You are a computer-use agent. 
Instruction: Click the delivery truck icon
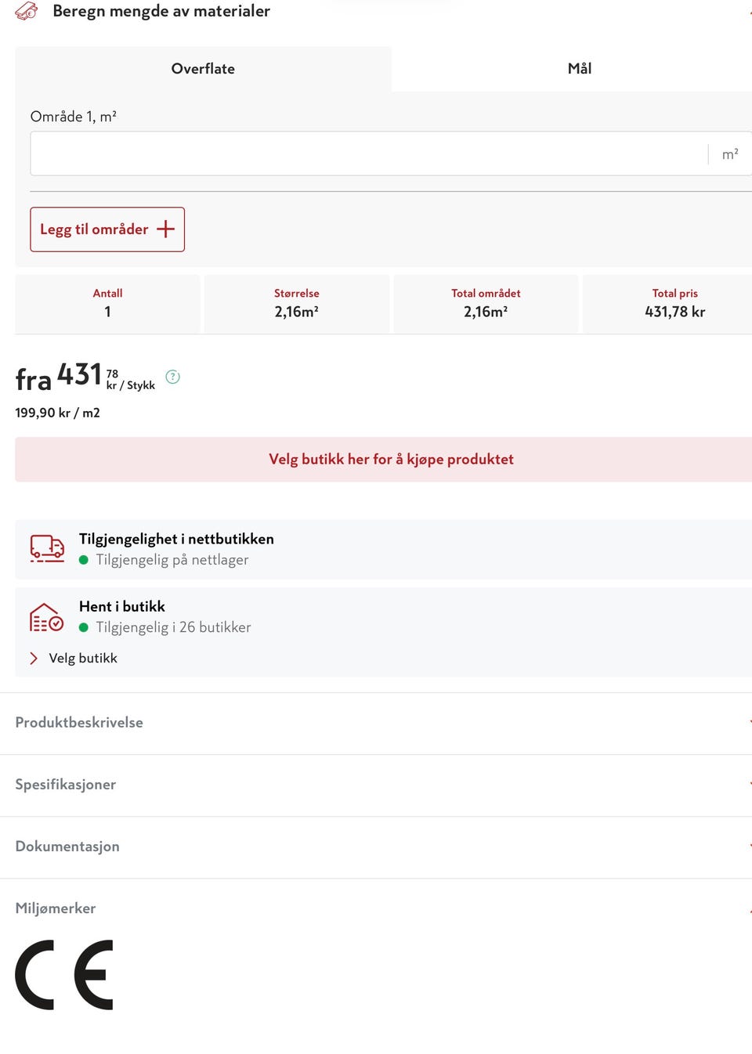tap(47, 549)
